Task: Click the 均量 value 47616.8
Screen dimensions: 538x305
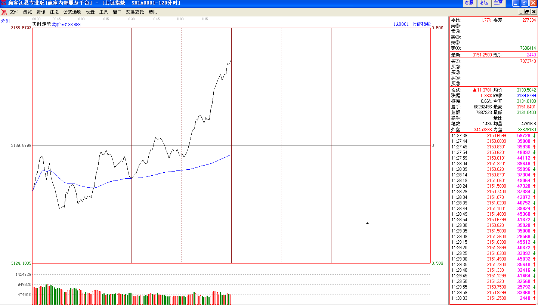Action: 529,124
